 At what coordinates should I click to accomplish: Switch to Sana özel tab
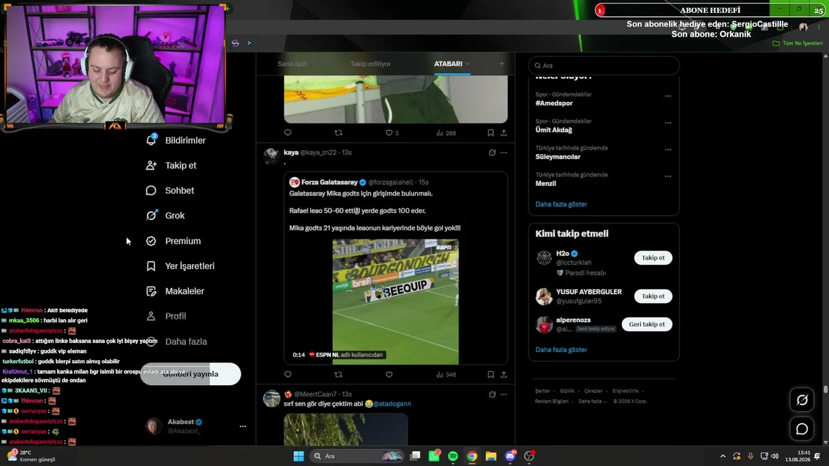(292, 64)
